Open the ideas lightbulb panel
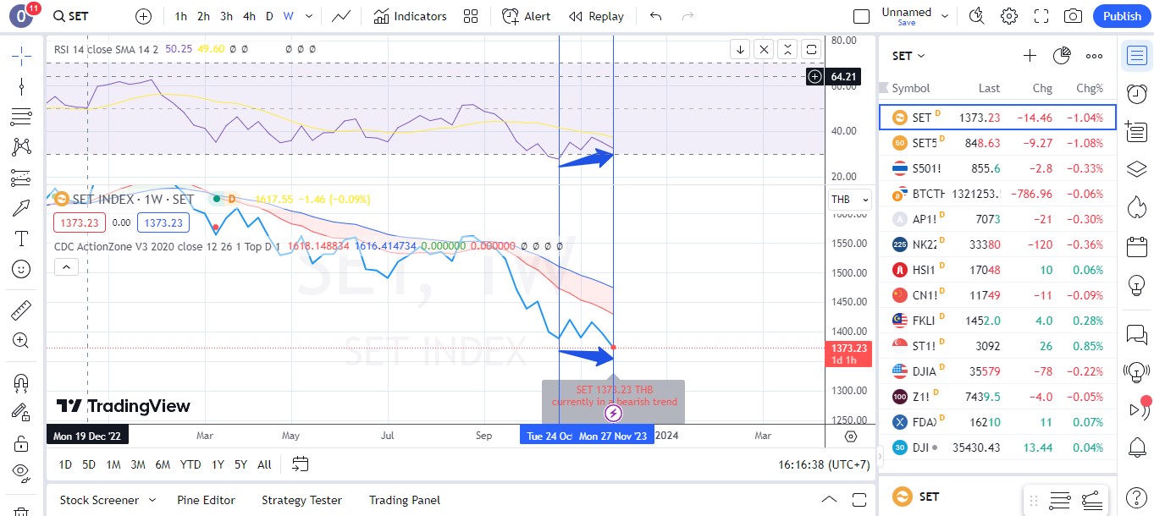The height and width of the screenshot is (516, 1154). (1136, 286)
